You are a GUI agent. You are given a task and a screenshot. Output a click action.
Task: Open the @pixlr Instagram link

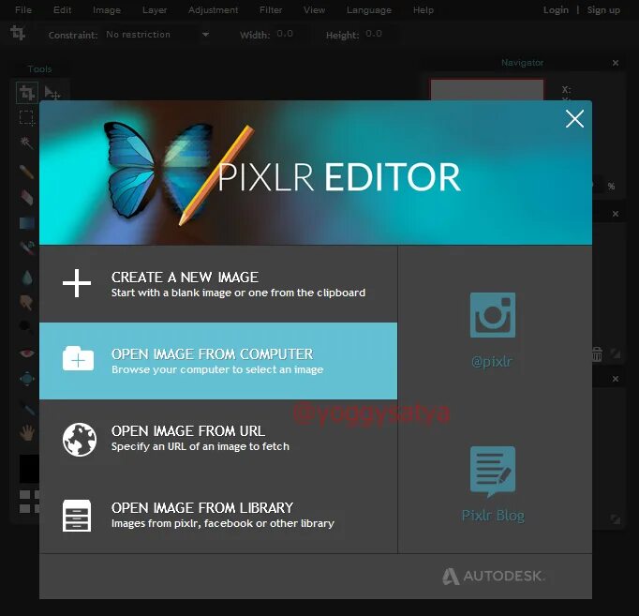pos(493,330)
